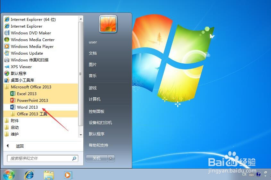The image size is (271, 180).
Task: Launch Windows Media Center icon
Action: [x=7, y=40]
